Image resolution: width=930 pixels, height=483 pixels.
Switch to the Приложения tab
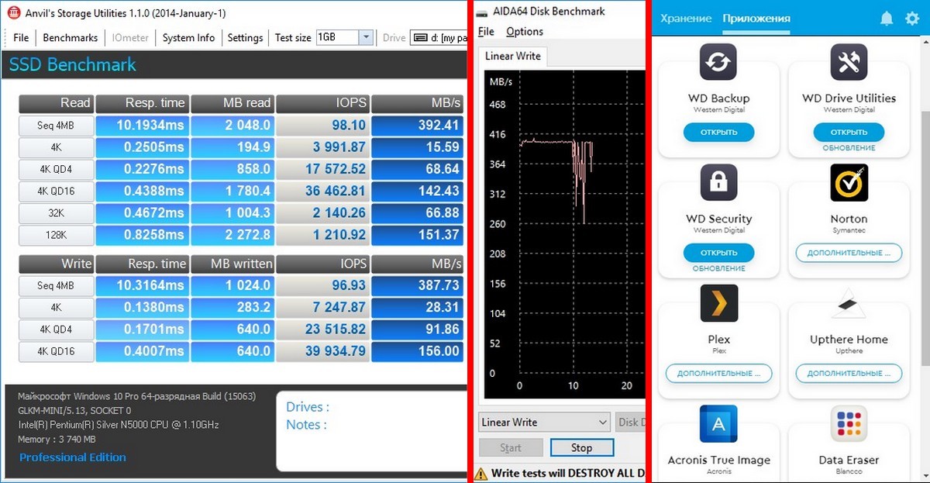pos(756,19)
